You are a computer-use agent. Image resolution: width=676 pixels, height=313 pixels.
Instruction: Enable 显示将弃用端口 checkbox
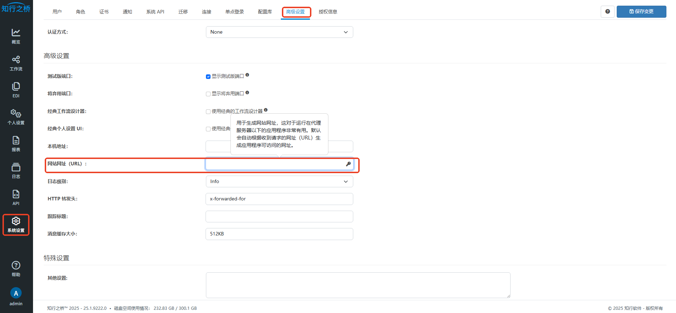[x=208, y=94]
